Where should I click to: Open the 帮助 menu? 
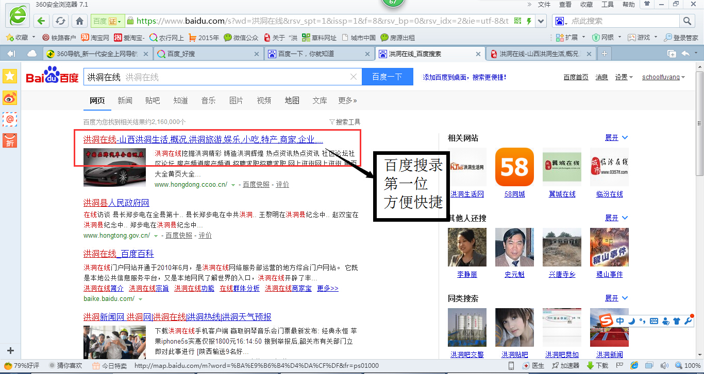coord(629,5)
